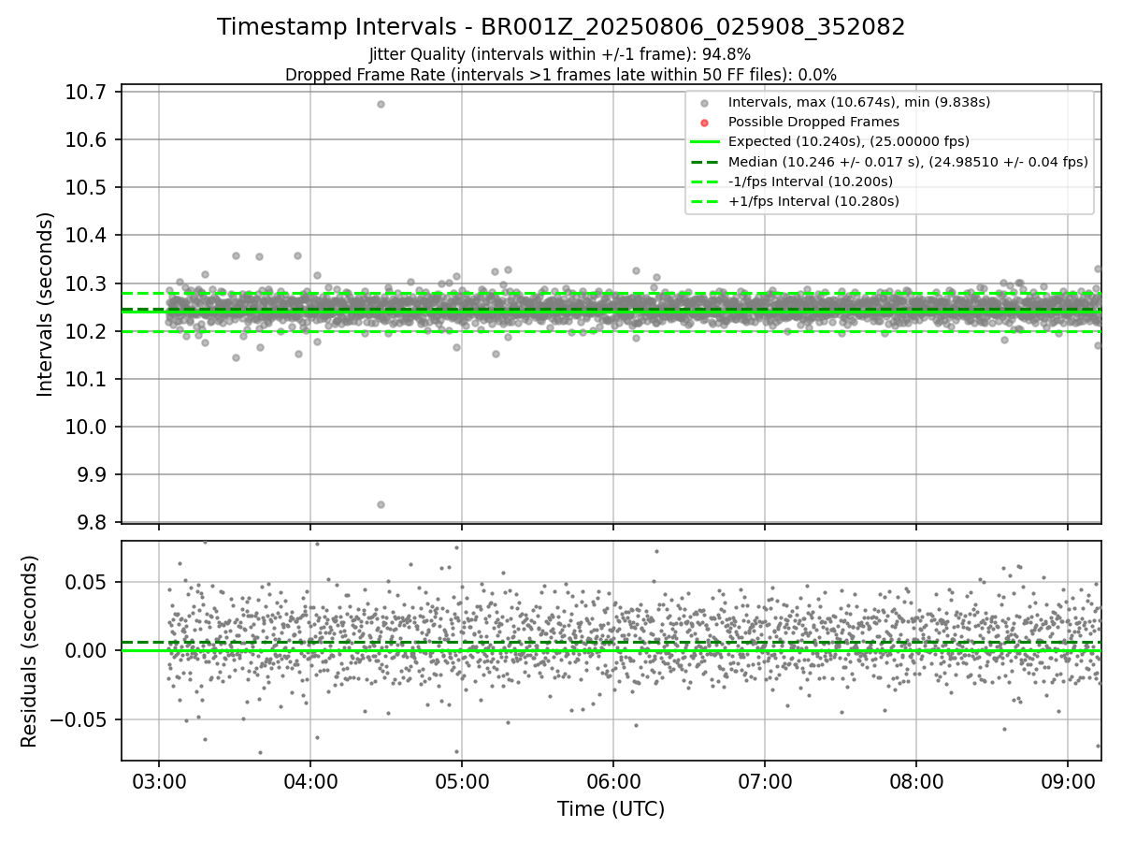Click the maximum outlier point near 10.674s
This screenshot has width=1122, height=842.
[x=381, y=104]
